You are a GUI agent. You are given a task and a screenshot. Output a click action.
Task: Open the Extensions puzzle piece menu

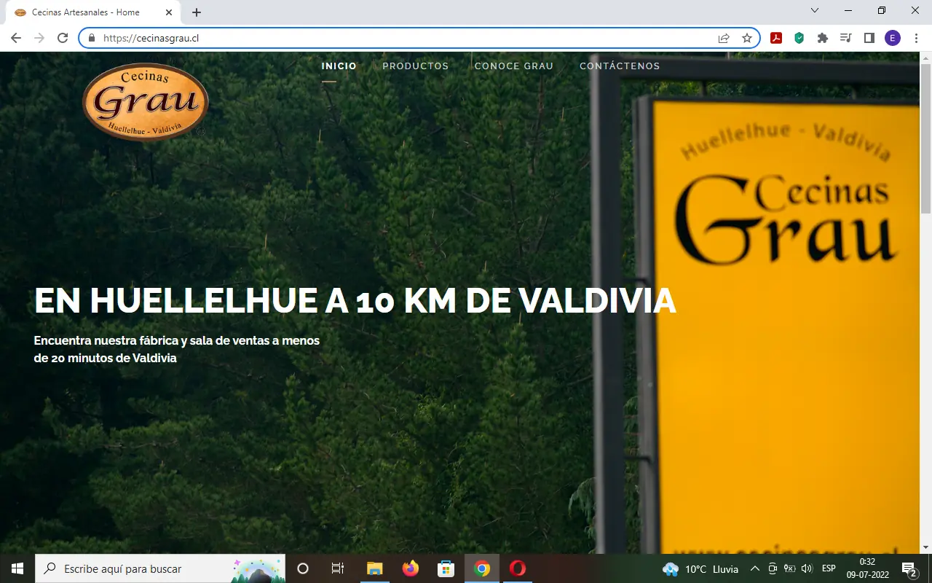tap(822, 38)
